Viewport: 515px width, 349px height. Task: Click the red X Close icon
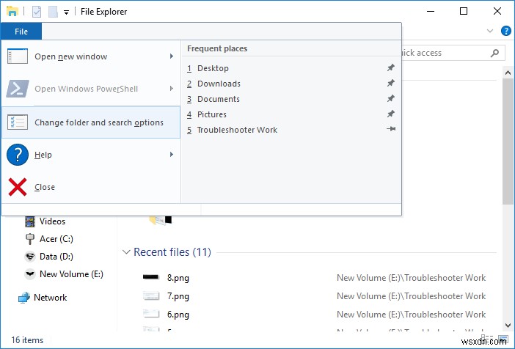tap(18, 187)
